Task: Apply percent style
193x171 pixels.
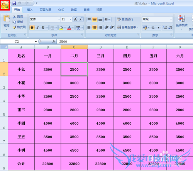Action: 153,27
